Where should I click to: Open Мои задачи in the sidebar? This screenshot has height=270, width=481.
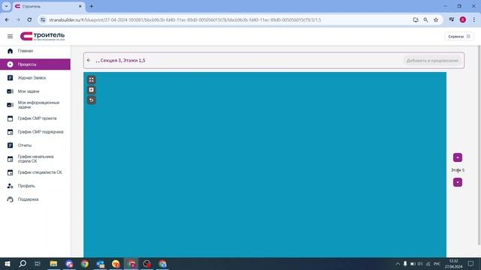click(35, 91)
